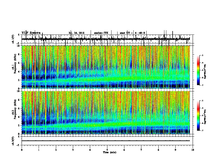217x168 pixels.
Task: Click the date "Jul. 24, 2018" label
Action: [76, 33]
